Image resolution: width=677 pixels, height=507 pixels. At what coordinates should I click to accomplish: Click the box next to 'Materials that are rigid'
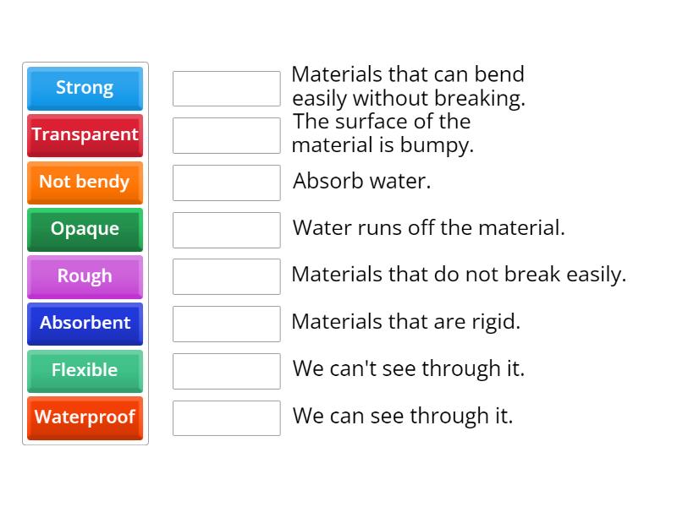coord(226,324)
